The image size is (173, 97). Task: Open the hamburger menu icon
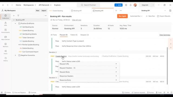point(3,5)
